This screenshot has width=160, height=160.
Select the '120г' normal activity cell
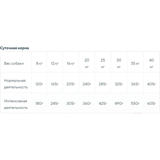click(39, 84)
